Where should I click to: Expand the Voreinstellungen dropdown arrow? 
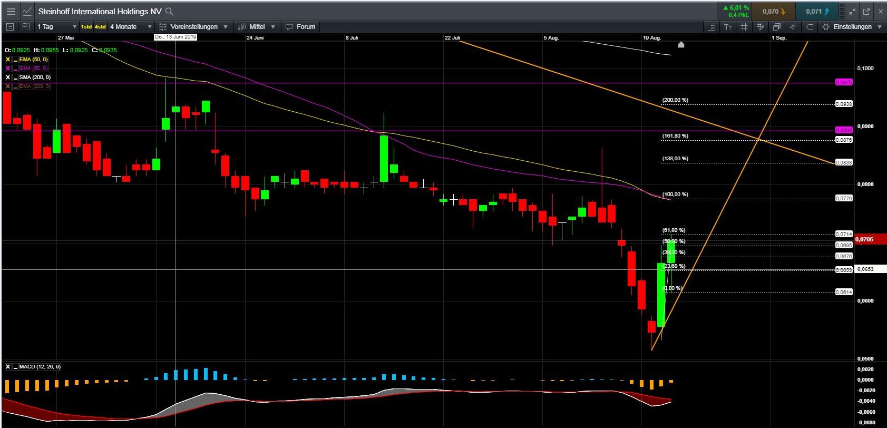tap(226, 26)
